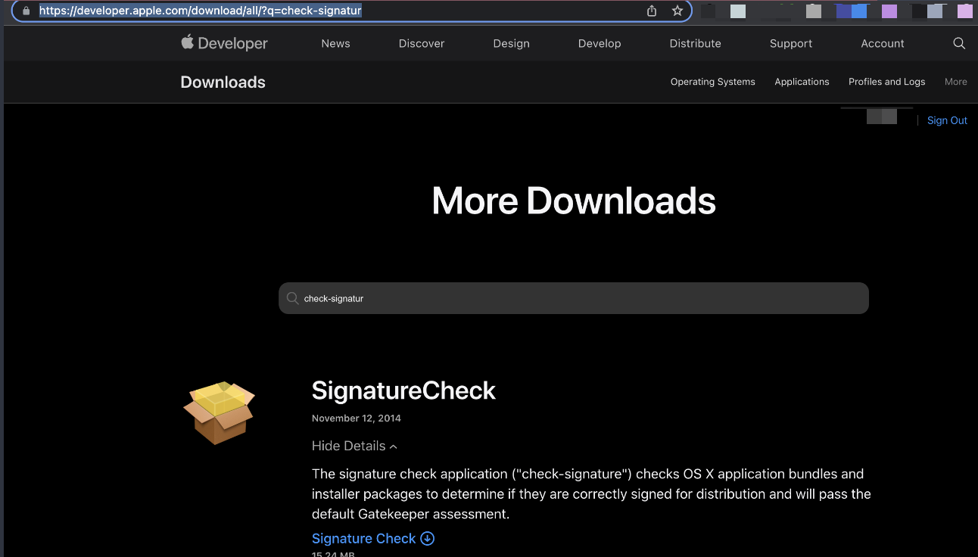The width and height of the screenshot is (978, 557).
Task: Click the SignatureCheck package box icon
Action: point(219,412)
